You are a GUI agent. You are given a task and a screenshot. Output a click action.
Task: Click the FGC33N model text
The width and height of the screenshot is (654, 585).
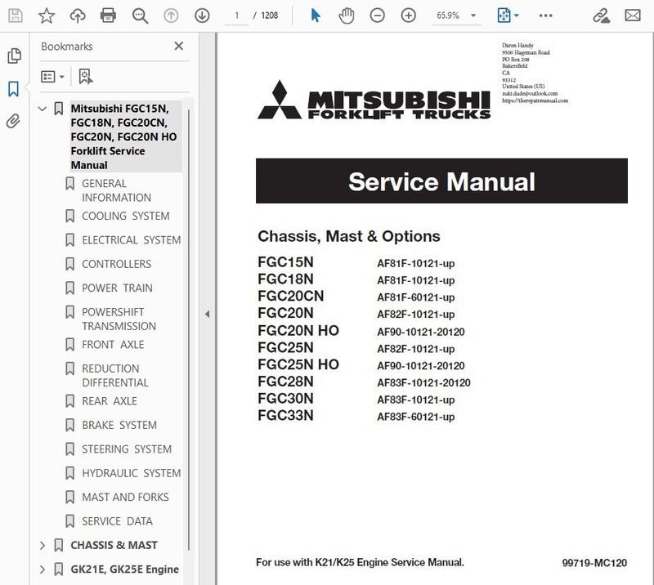[x=285, y=416]
